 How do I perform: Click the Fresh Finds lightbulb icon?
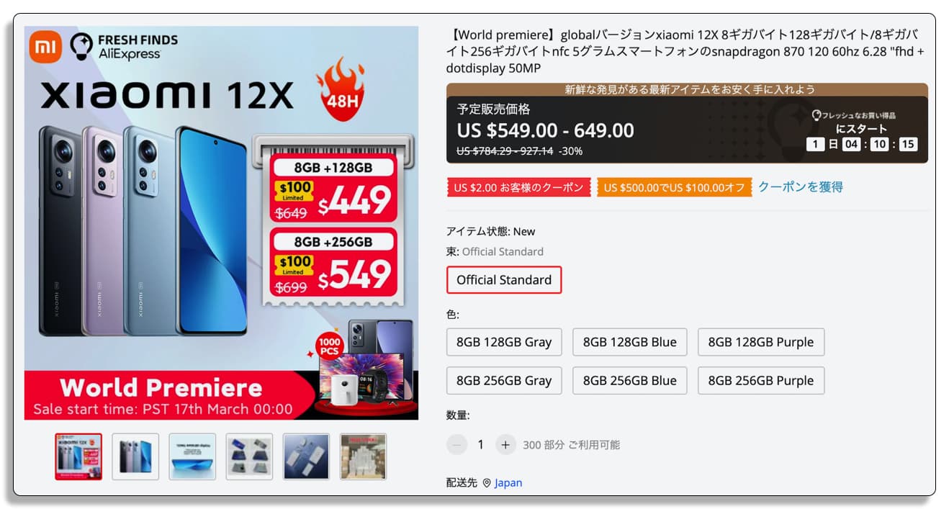coord(81,46)
